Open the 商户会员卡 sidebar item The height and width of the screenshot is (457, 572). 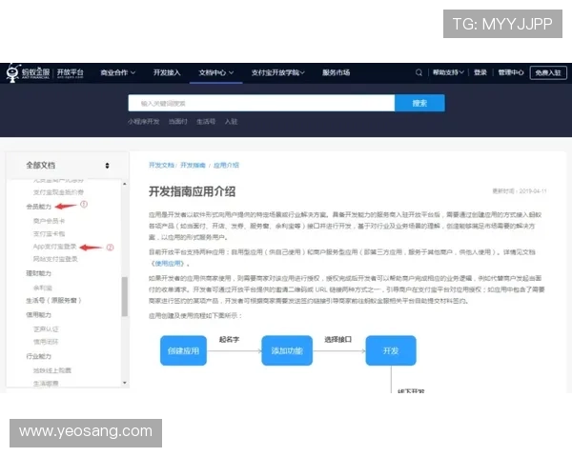point(49,221)
